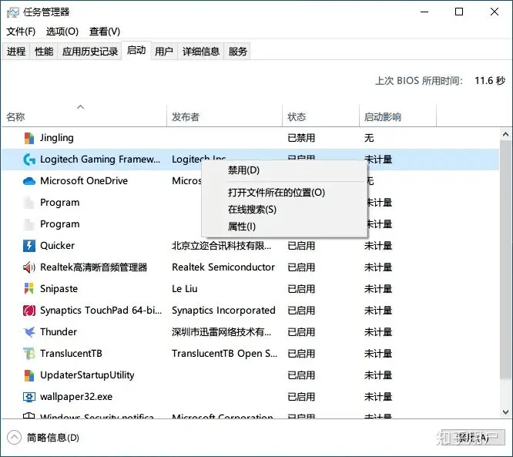Viewport: 513px width, 457px height.
Task: Select the wallpaper32.exe entry name
Action: point(76,397)
